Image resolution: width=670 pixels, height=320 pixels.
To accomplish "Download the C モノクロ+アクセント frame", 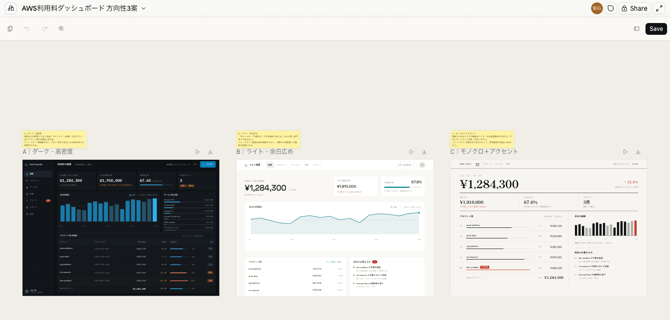I will 638,152.
